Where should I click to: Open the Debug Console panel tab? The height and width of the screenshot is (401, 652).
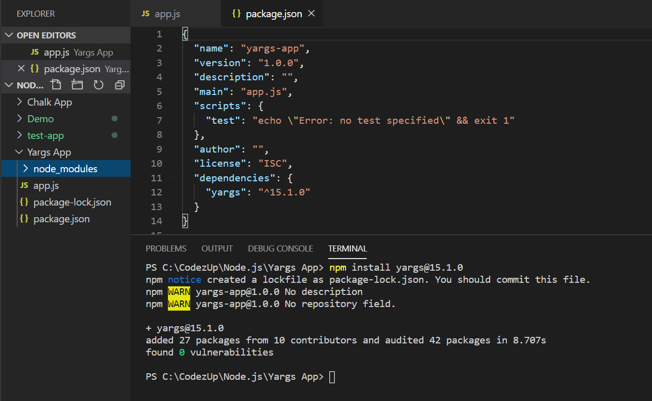coord(280,248)
